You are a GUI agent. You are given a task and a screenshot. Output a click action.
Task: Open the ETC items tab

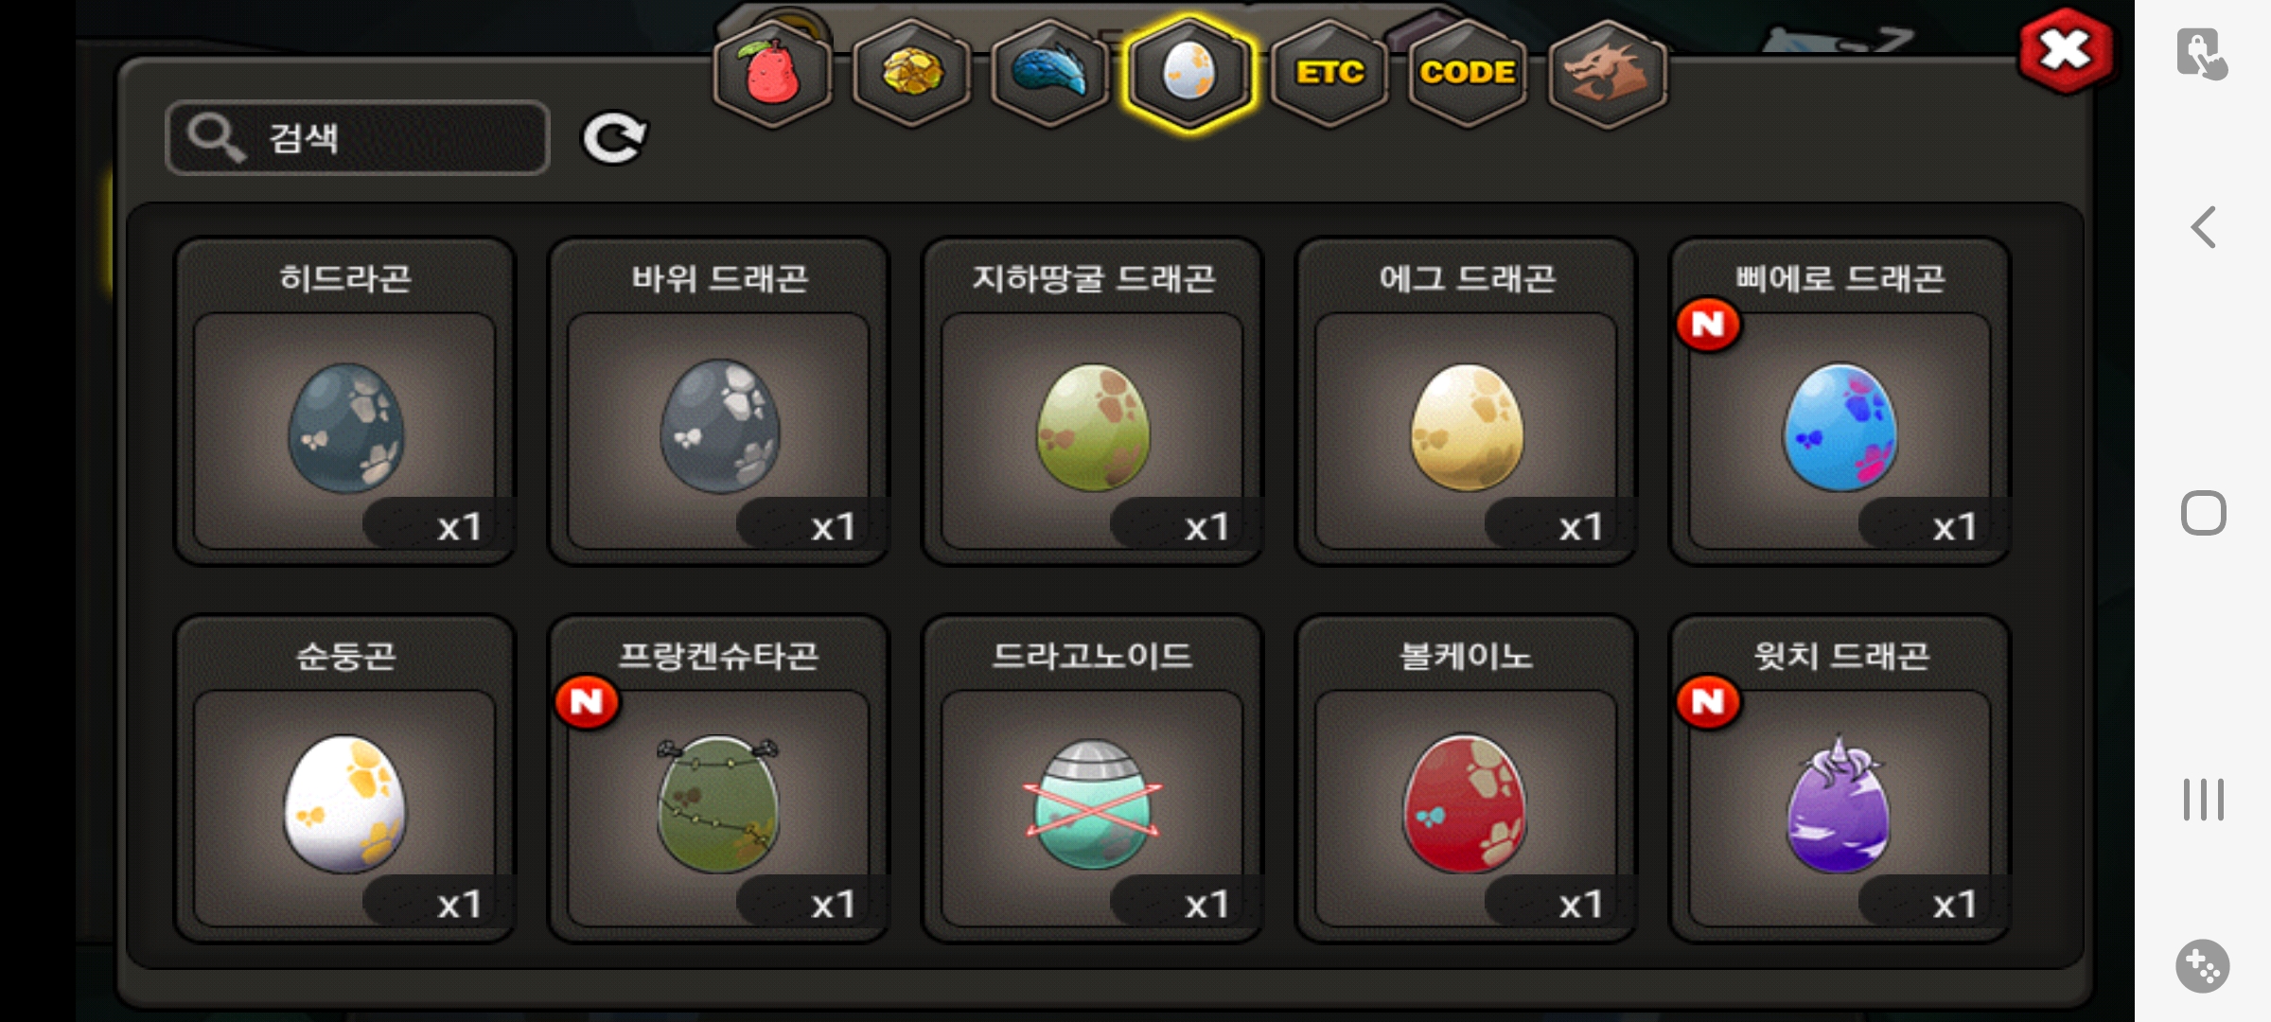click(x=1329, y=73)
